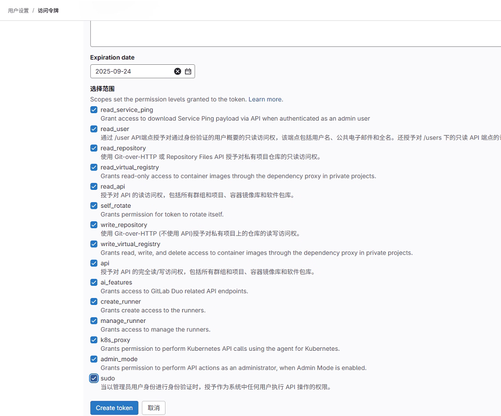Toggle the read_user scope checkbox
This screenshot has width=501, height=416.
[x=94, y=129]
